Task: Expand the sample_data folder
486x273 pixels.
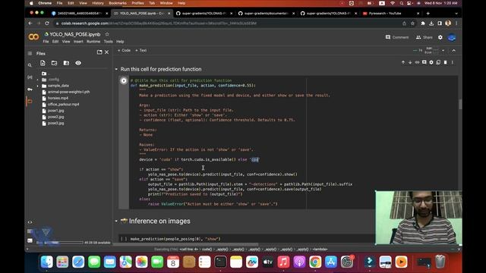Action: pos(38,86)
